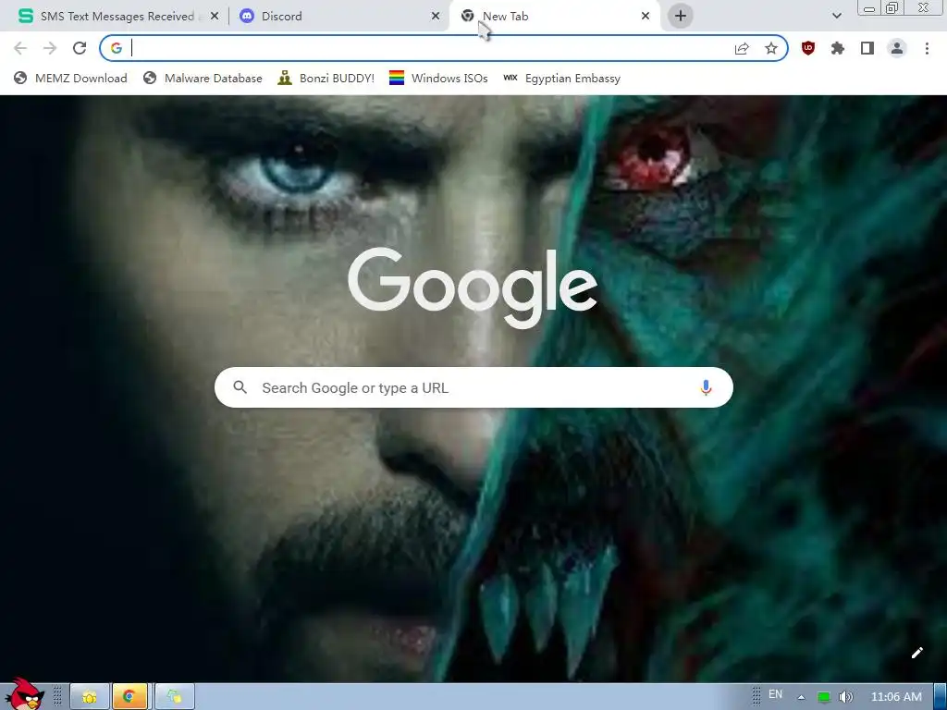The image size is (947, 710).
Task: Open the profile avatar menu
Action: tap(897, 48)
